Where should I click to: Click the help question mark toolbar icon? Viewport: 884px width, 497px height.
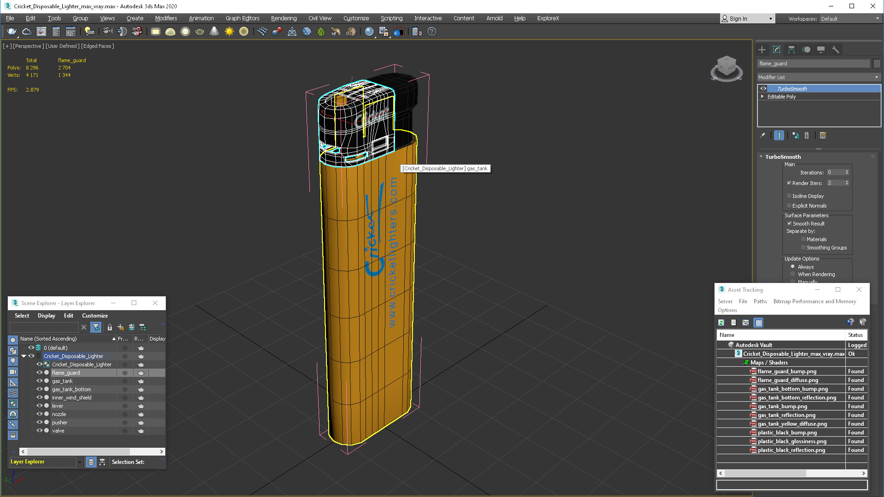(431, 31)
